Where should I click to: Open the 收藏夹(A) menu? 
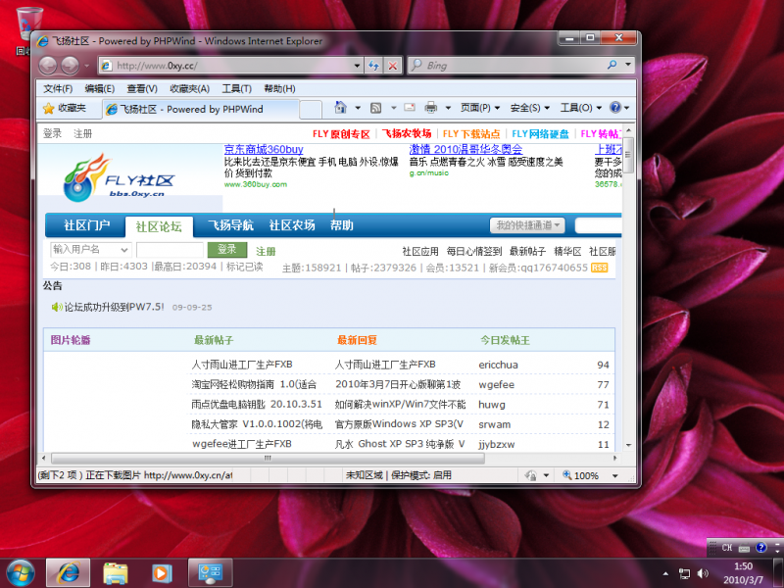point(189,88)
